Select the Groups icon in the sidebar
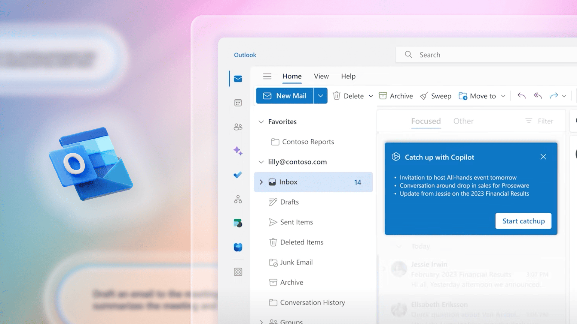 click(238, 199)
